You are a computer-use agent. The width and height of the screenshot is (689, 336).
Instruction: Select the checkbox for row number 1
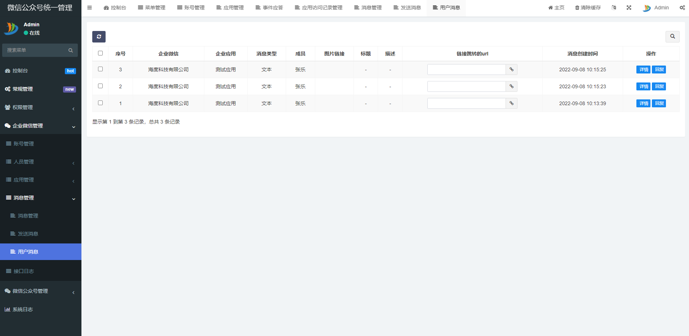(100, 103)
